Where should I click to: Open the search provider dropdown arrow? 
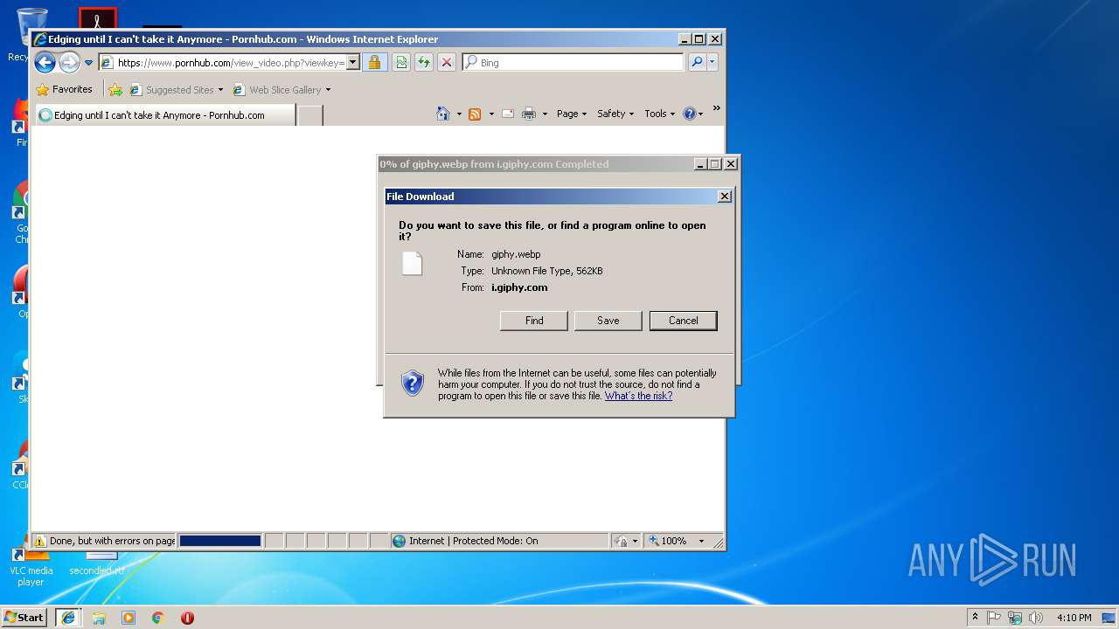click(712, 62)
